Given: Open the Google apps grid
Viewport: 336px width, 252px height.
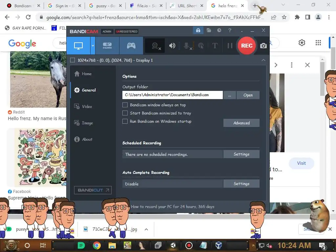Looking at the screenshot, I should [318, 43].
